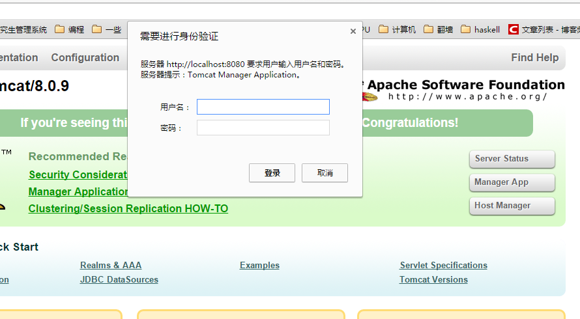Open the Server Status button

512,159
